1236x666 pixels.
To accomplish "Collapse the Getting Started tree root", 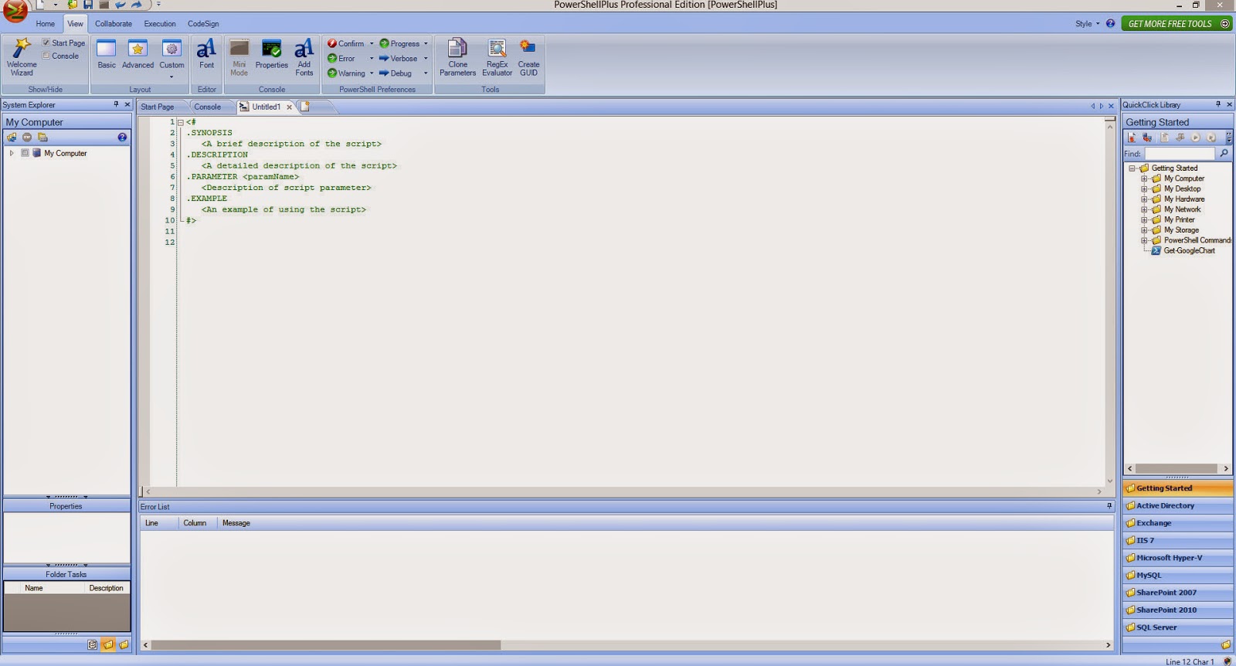I will [x=1132, y=168].
